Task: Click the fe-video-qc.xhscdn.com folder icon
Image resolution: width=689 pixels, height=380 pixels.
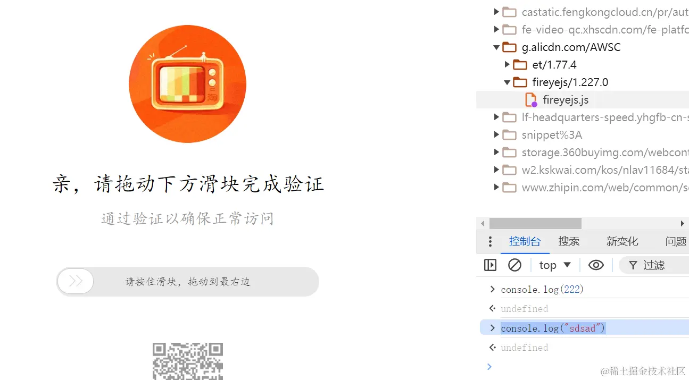Action: [510, 29]
